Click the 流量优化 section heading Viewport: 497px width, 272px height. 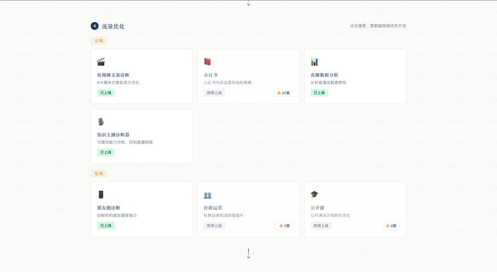pyautogui.click(x=113, y=26)
